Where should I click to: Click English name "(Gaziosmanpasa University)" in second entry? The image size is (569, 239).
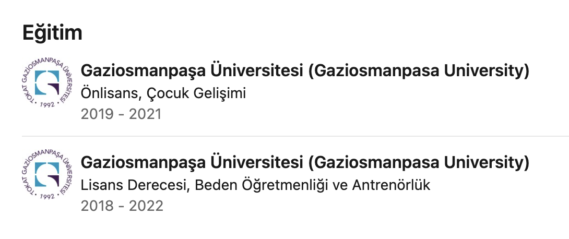(x=419, y=163)
